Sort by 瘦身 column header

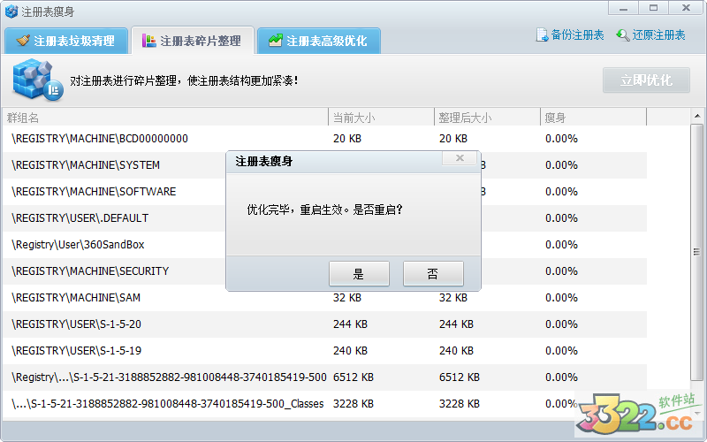point(593,118)
